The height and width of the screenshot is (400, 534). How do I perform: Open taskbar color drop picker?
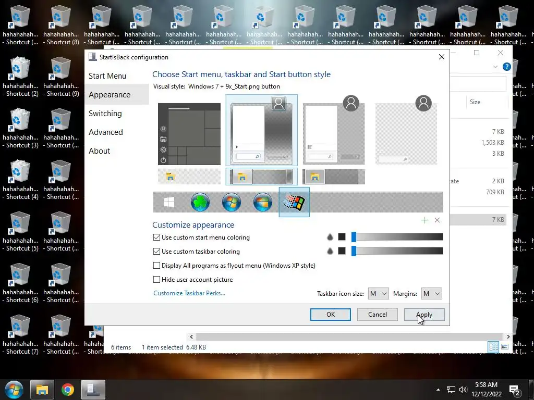point(330,251)
